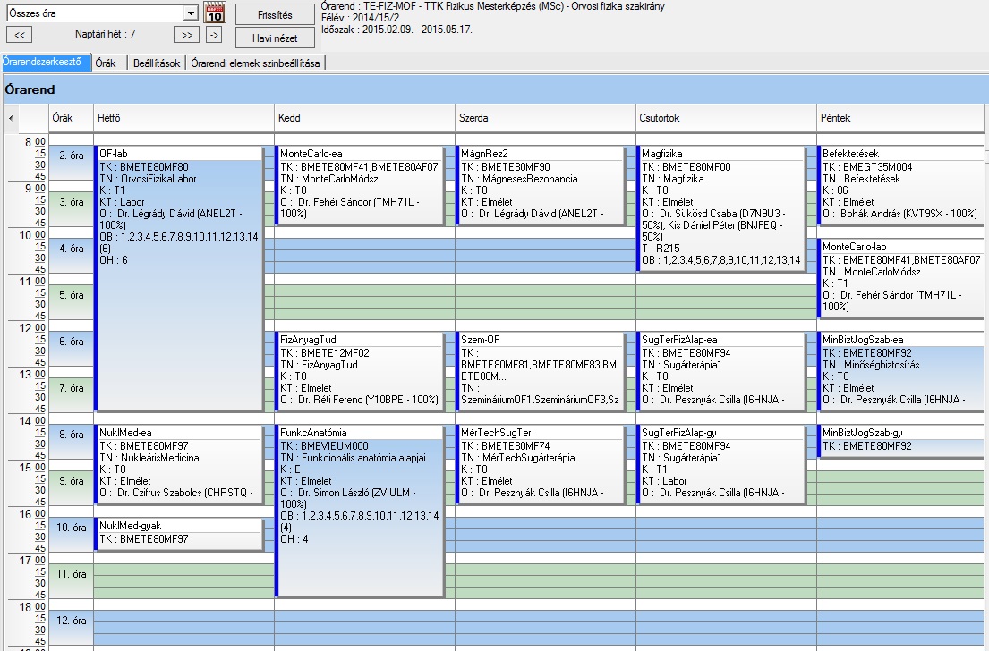
Task: Click the -> jump button
Action: 214,35
